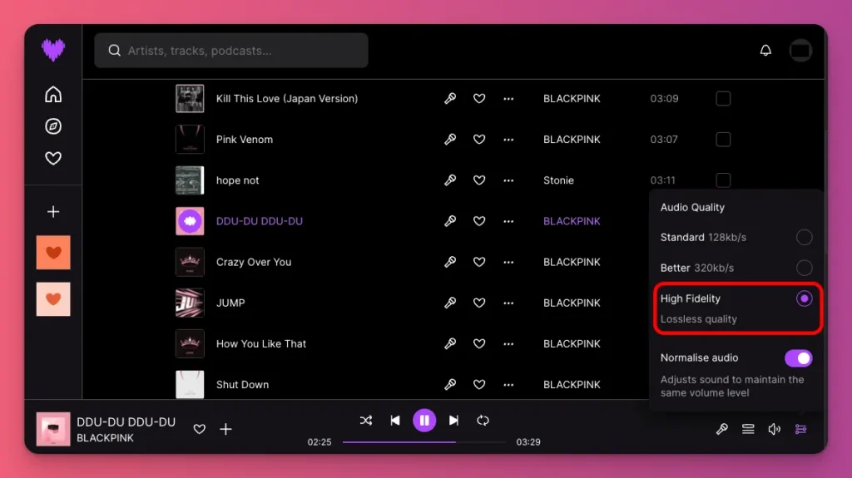The height and width of the screenshot is (478, 852).
Task: Play Shut Down from its cover
Action: click(190, 385)
